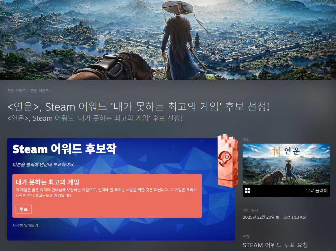Click the '버튼을 클릭해 연운에 투표하세요.' text
The width and height of the screenshot is (336, 251).
[44, 165]
